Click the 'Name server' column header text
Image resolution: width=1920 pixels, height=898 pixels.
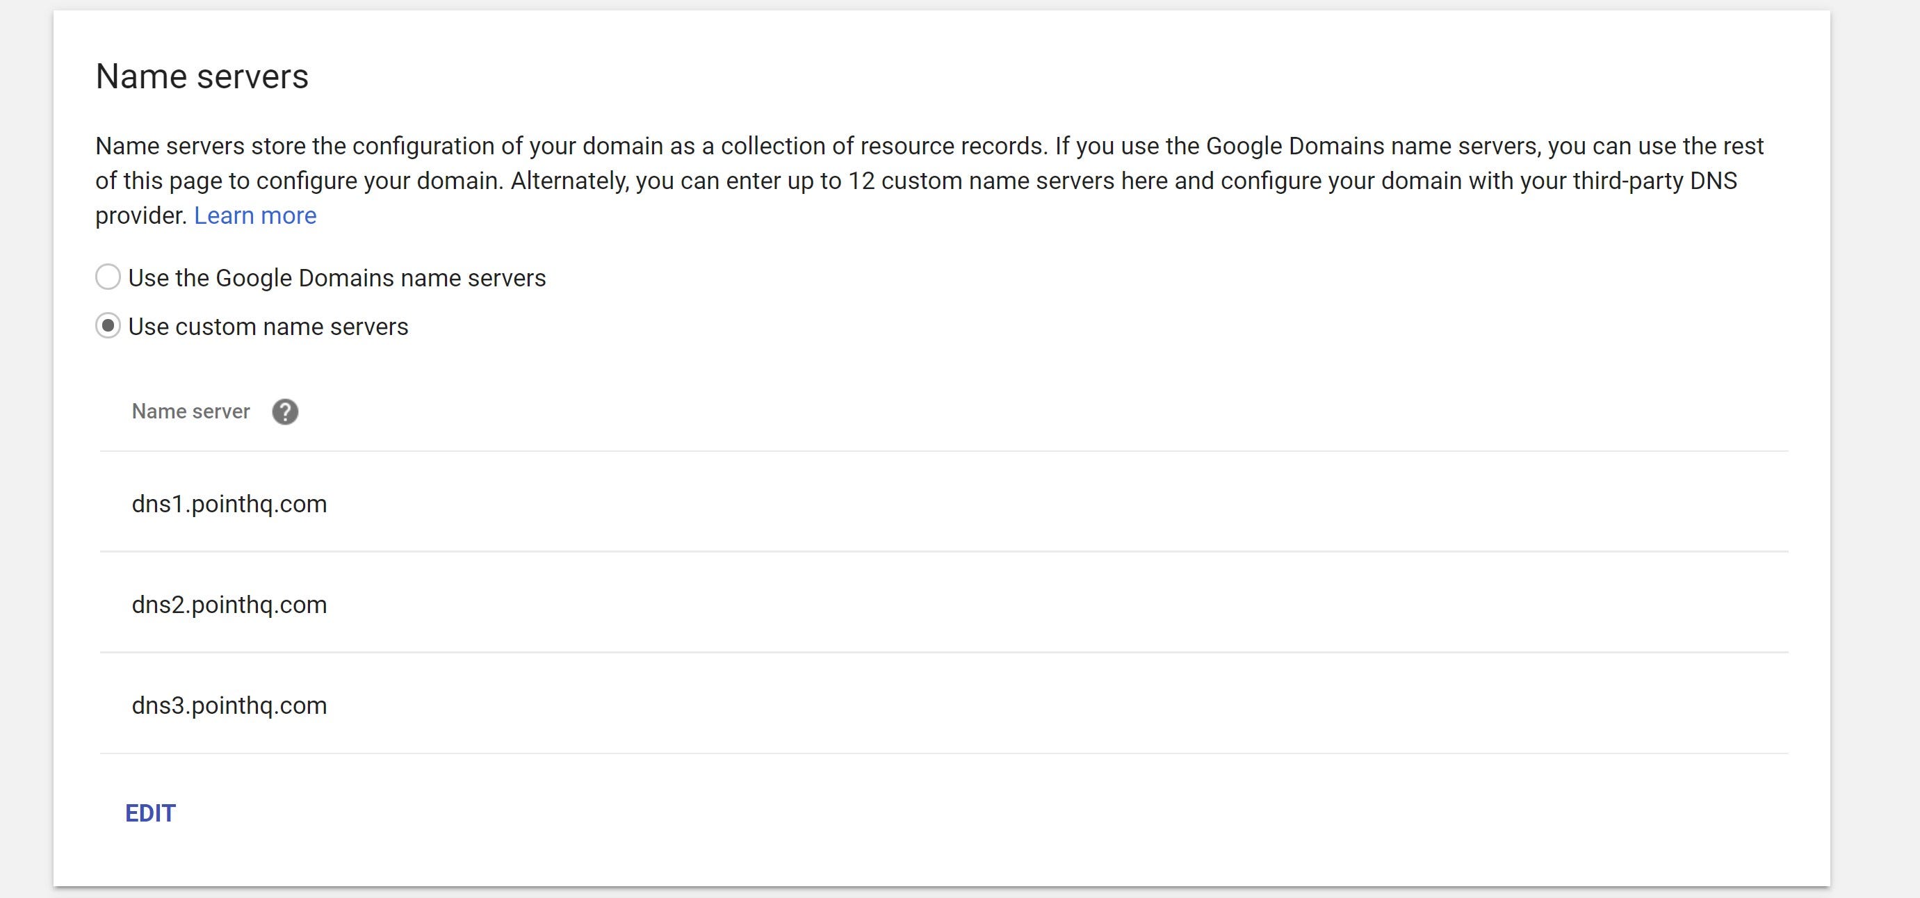click(190, 411)
